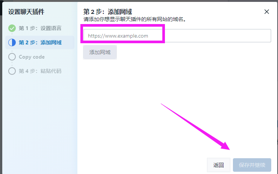Click the 返回 button
Image resolution: width=278 pixels, height=174 pixels.
pyautogui.click(x=218, y=165)
